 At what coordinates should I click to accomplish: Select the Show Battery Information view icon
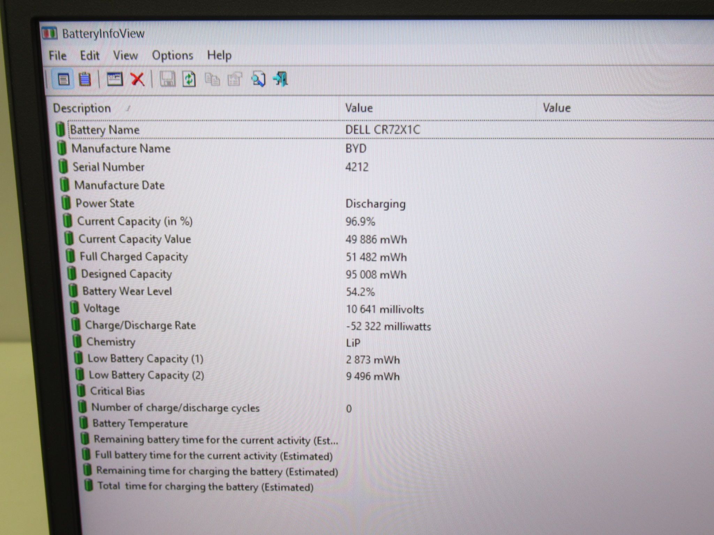pos(63,79)
